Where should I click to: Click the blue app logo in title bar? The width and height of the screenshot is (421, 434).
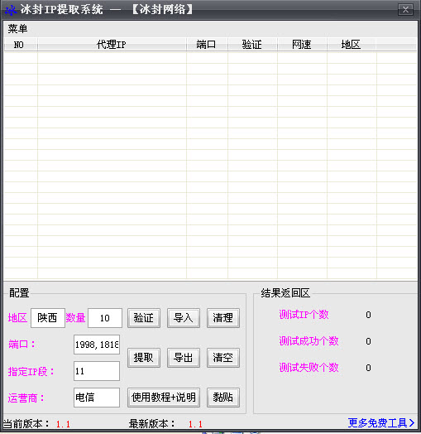(x=11, y=10)
